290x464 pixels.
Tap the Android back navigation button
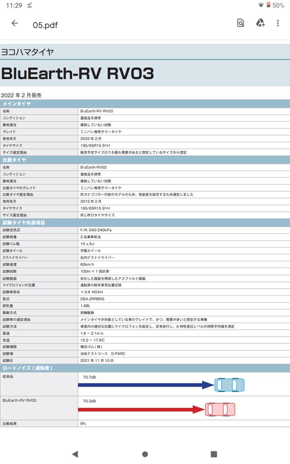75,454
